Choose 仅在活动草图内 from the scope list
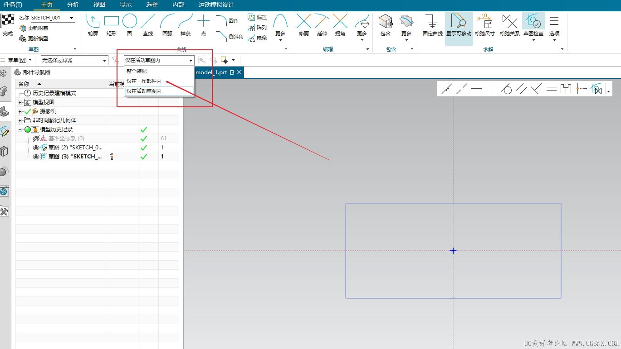Screen dimensions: 621x349 (x=159, y=91)
